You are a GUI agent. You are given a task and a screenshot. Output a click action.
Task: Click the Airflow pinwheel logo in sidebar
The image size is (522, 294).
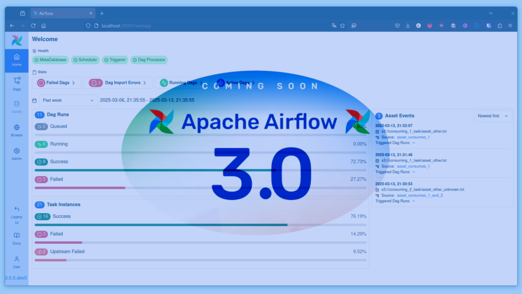17,41
